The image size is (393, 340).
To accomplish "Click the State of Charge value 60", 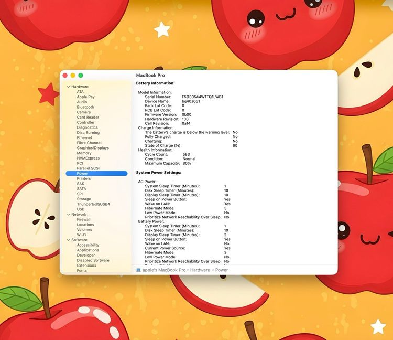I will (x=235, y=145).
